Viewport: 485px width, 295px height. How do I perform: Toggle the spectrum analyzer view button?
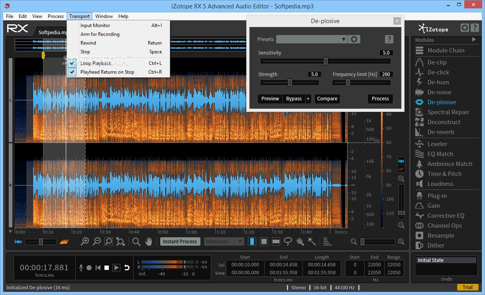[327, 242]
